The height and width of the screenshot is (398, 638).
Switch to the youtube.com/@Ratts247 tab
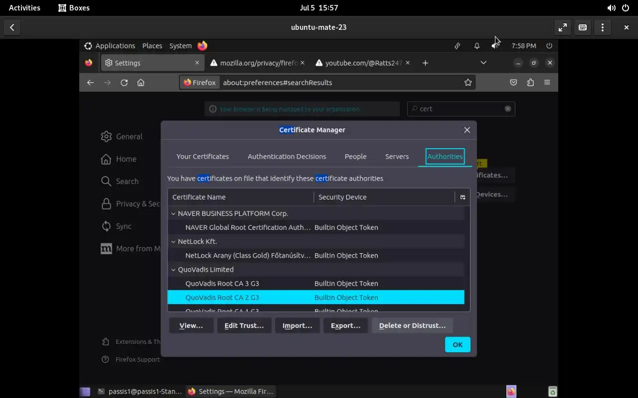pyautogui.click(x=363, y=63)
